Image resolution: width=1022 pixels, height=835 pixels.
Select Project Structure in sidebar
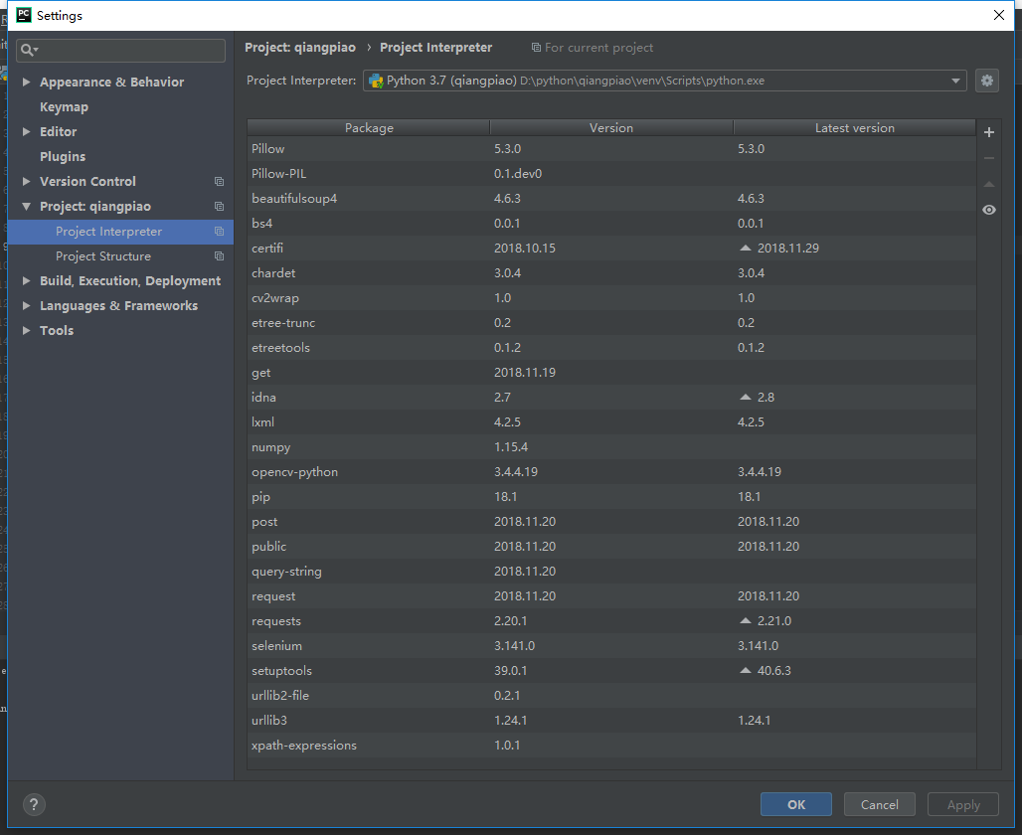[x=103, y=256]
